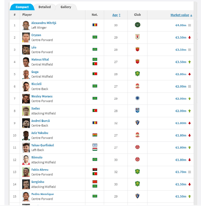Click Cryzan's club crest icon
This screenshot has width=201, height=206.
137,37
